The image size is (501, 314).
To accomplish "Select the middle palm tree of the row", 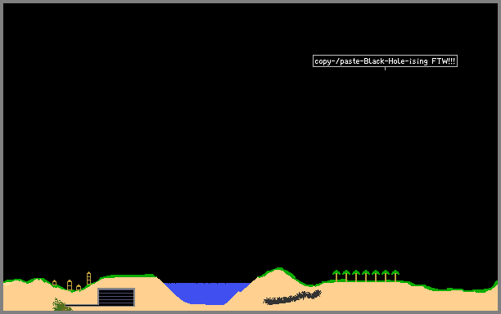I will pyautogui.click(x=366, y=276).
